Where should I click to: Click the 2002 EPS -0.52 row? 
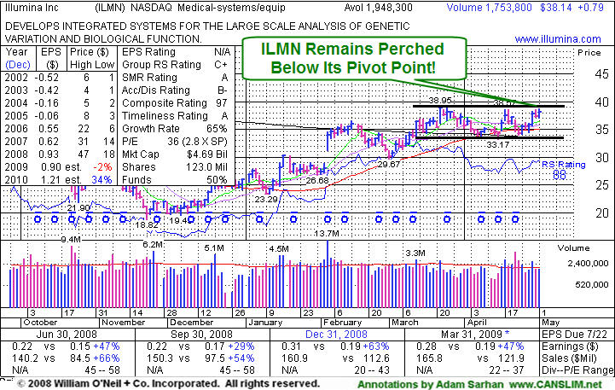point(60,78)
